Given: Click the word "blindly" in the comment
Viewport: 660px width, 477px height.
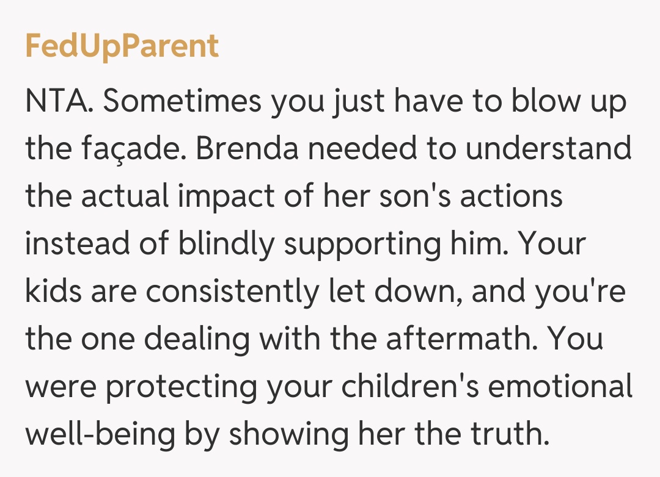Looking at the screenshot, I should (x=227, y=245).
